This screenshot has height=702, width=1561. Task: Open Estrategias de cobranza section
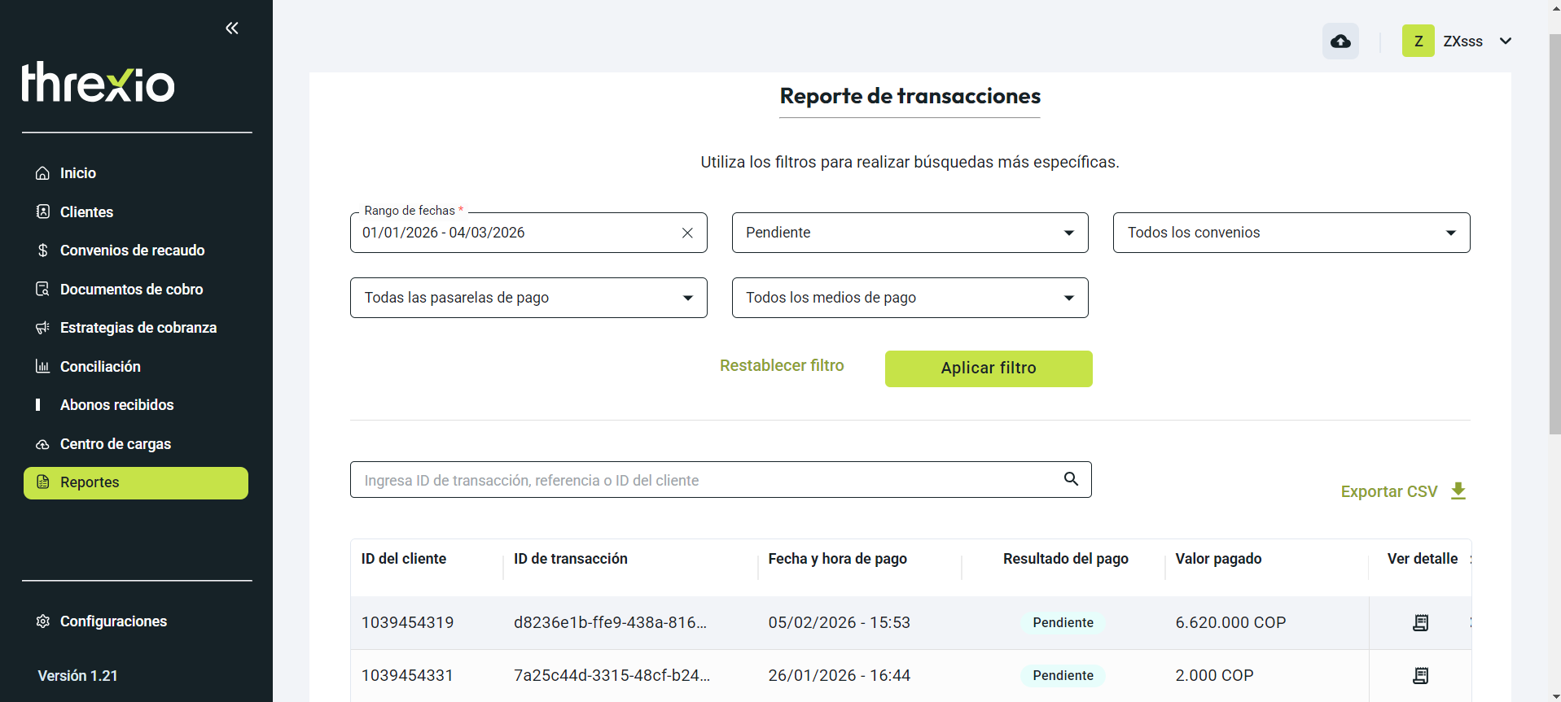(x=138, y=328)
